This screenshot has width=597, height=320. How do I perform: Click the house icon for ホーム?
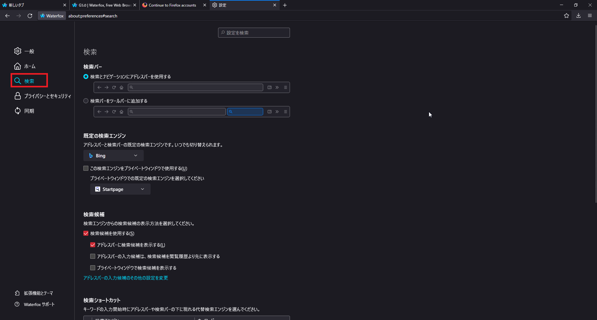pos(18,66)
